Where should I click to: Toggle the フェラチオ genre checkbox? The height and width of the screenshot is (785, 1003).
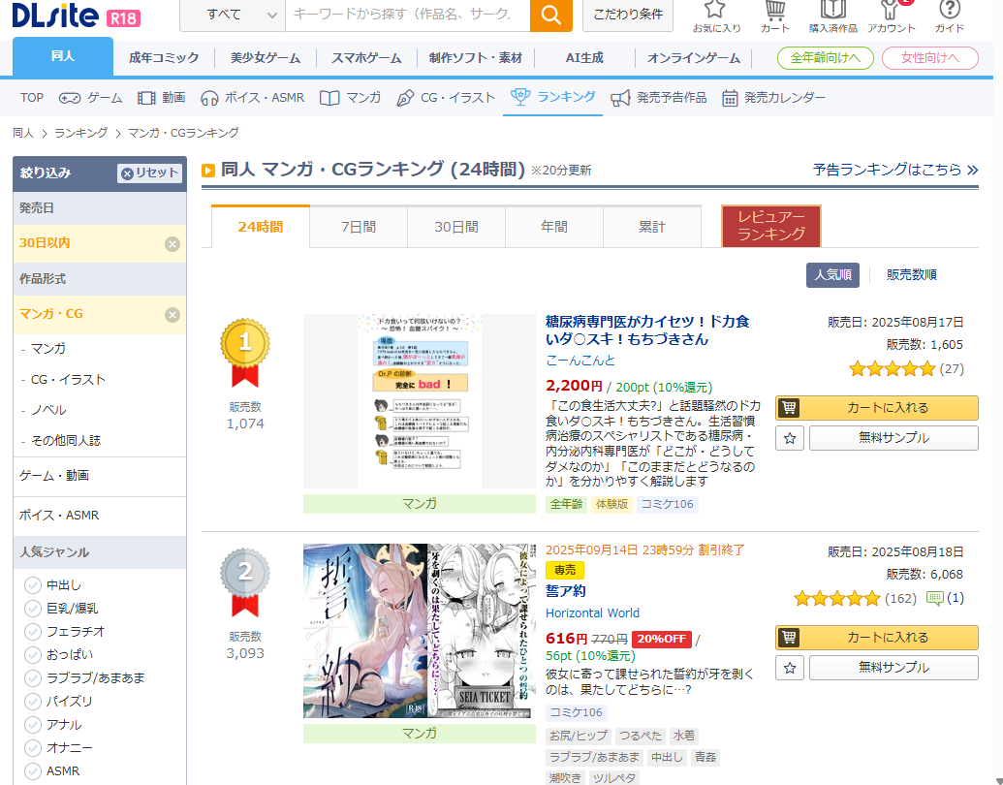(x=33, y=632)
